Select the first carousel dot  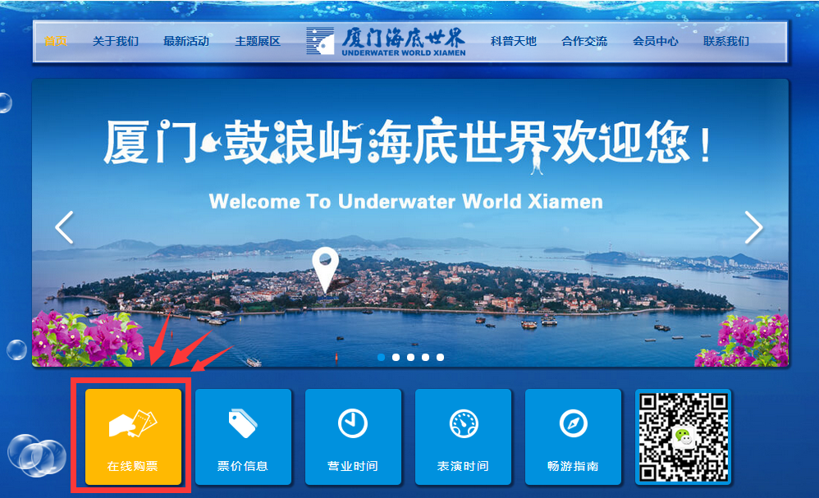[382, 357]
